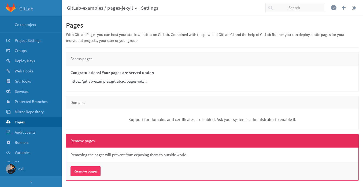Click the plus icon for new project

point(344,8)
